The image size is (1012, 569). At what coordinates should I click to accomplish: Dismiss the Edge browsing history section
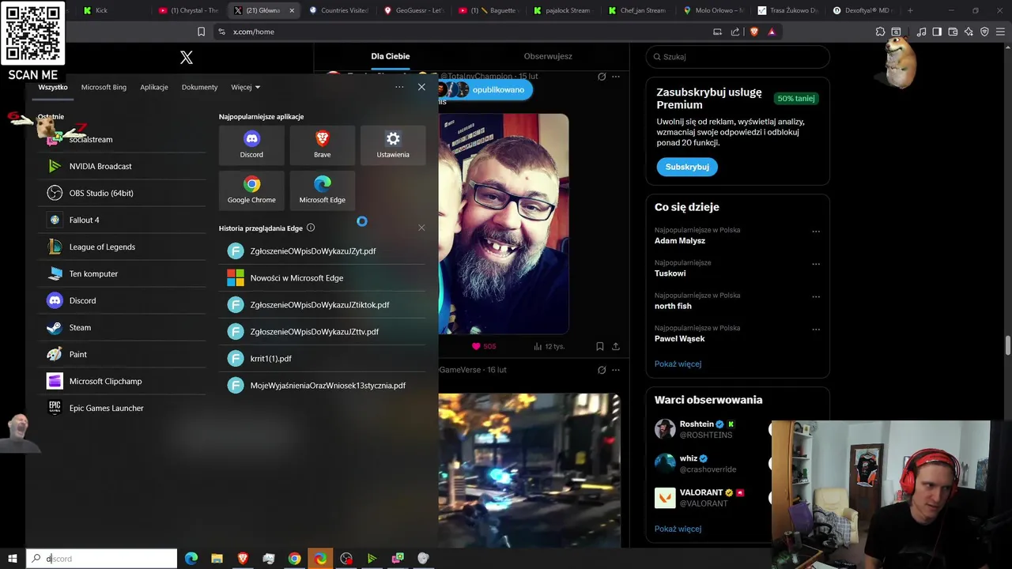click(x=421, y=228)
